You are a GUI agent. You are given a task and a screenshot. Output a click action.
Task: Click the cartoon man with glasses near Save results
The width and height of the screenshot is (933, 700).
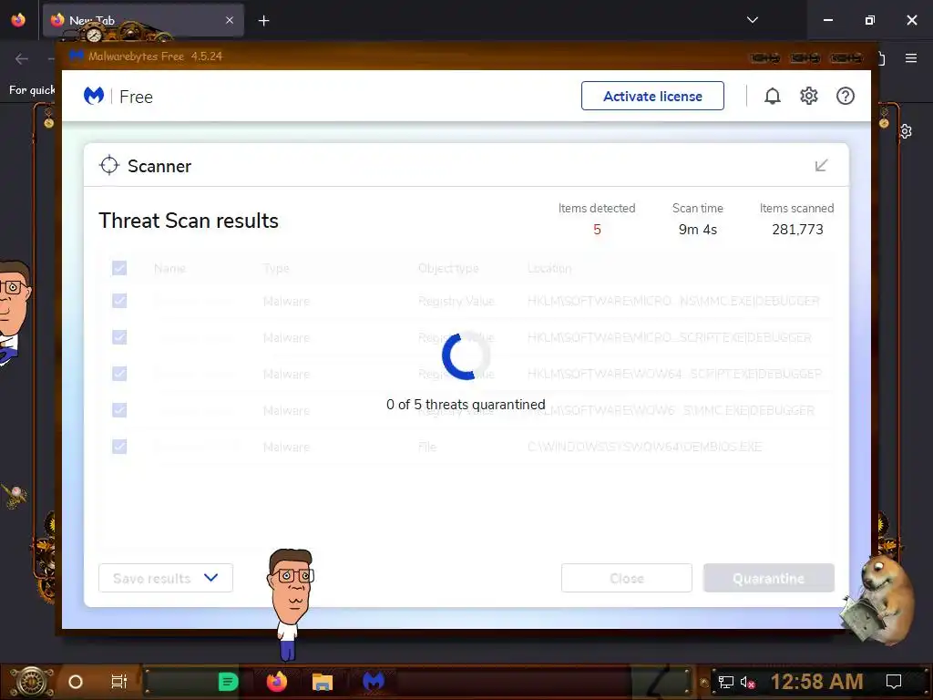pos(290,604)
